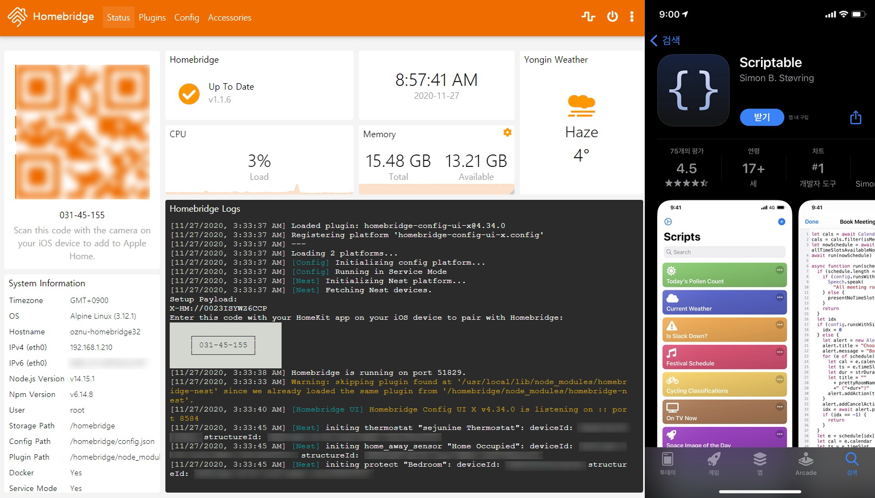Click the 8:57:41 AM clock
Screen dimensions: 875x498
pos(437,80)
